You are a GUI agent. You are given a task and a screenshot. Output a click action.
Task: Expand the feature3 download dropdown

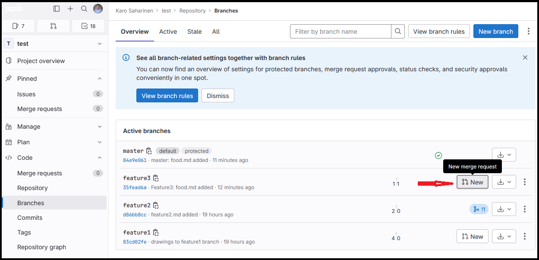click(504, 182)
